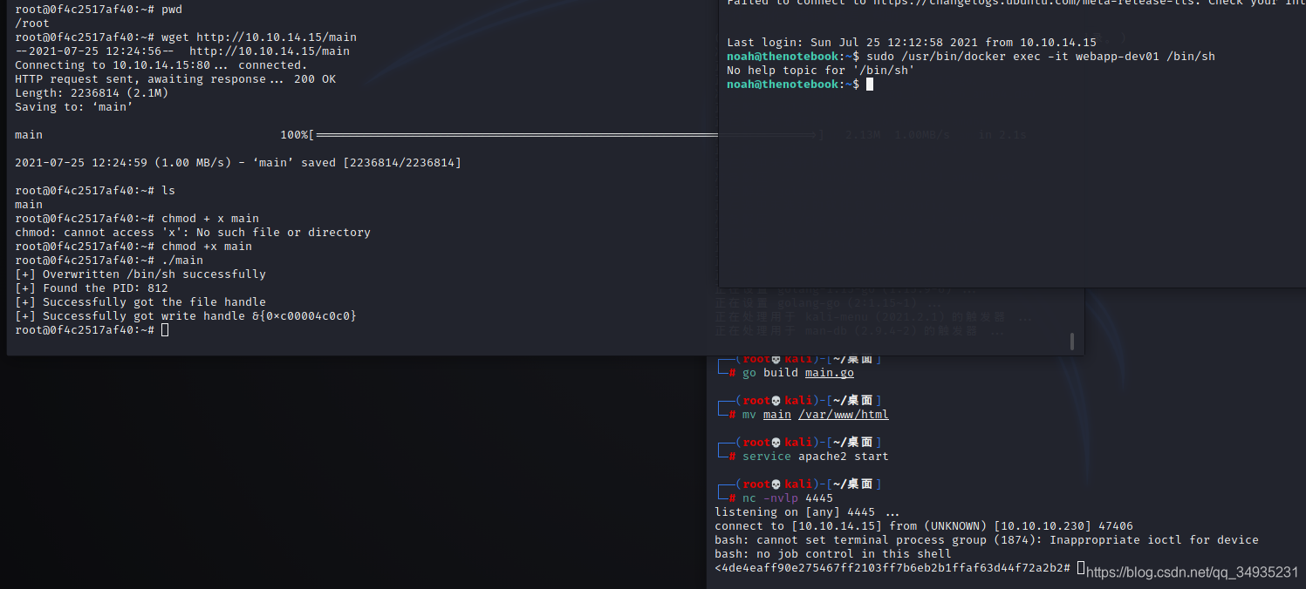Click the 'nc -nvlp 4445' command
1306x589 pixels.
[x=788, y=498]
